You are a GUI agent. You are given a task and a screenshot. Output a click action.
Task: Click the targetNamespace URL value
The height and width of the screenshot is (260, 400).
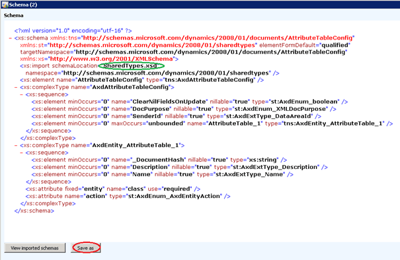pyautogui.click(x=210, y=52)
